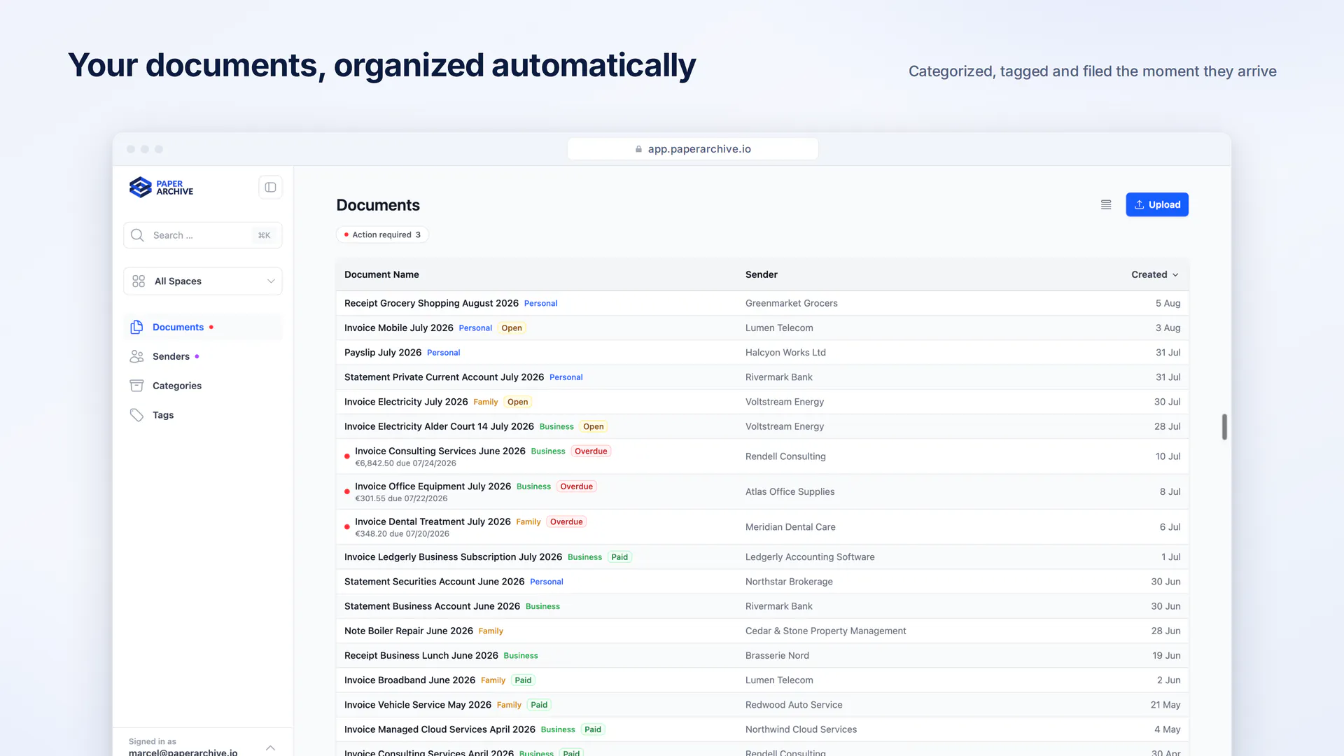1344x756 pixels.
Task: Click the Sender column header
Action: click(762, 275)
